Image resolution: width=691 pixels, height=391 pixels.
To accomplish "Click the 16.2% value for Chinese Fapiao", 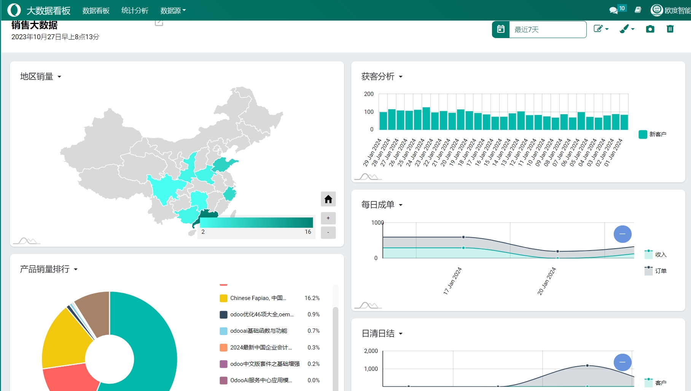I will point(312,298).
